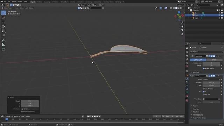This screenshot has width=224, height=126.
Task: Toggle camera view icon in viewport
Action: (x=182, y=30)
